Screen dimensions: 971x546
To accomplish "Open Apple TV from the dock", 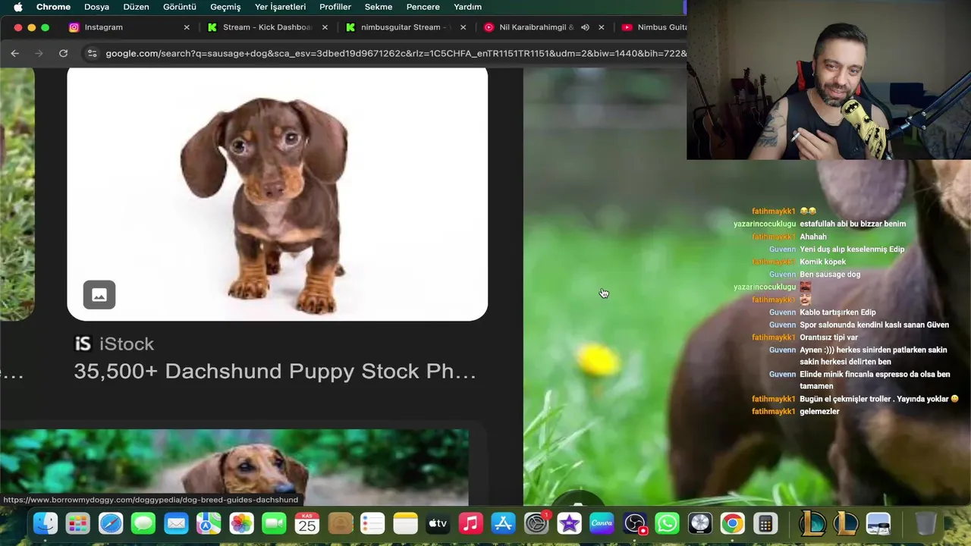I will (x=438, y=523).
